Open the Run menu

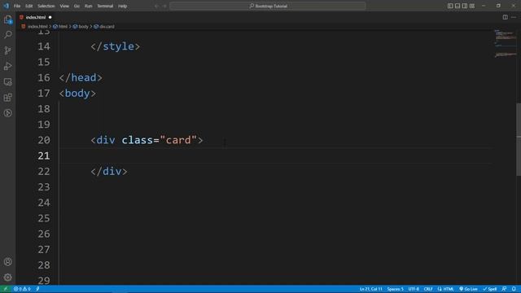click(88, 6)
